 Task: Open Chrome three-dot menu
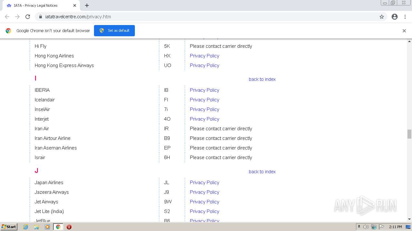coord(405,17)
